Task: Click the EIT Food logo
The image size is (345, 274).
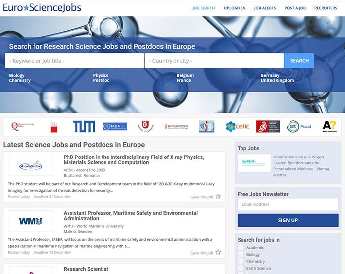Action: tap(299, 126)
